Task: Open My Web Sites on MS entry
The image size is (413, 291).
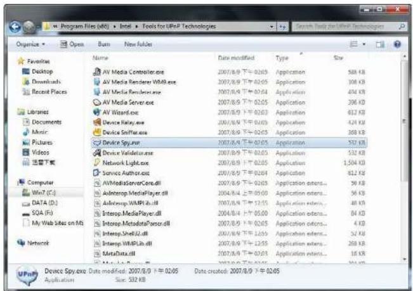Action: tap(58, 223)
